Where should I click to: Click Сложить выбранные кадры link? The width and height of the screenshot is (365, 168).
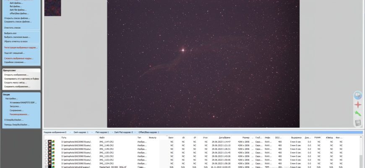pos(18,58)
